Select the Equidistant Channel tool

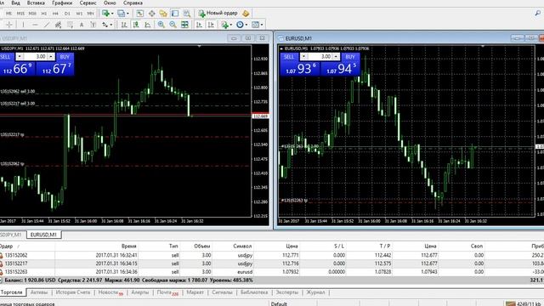[58, 25]
